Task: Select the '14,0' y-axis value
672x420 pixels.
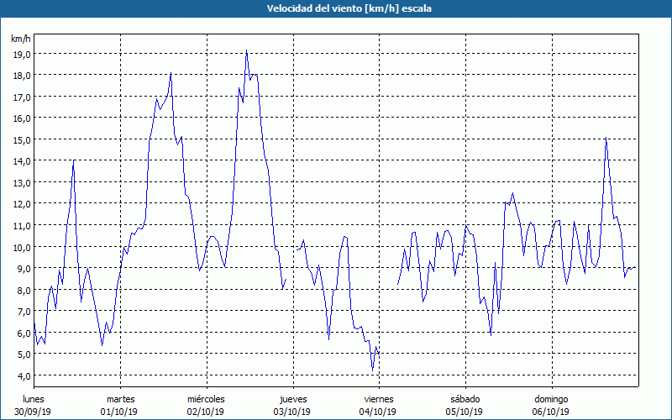Action: click(22, 161)
